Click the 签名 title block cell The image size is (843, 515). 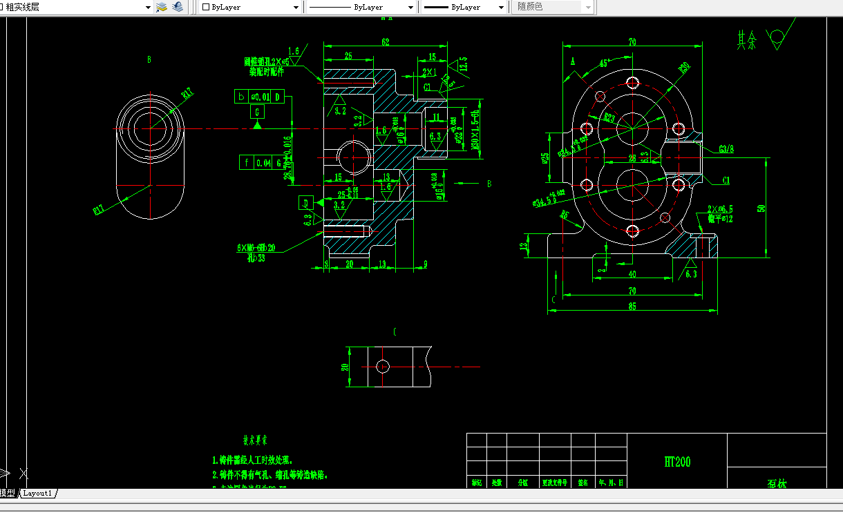point(583,483)
